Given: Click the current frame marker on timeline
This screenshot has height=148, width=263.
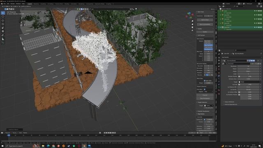Looking at the screenshot, I should tap(9, 135).
